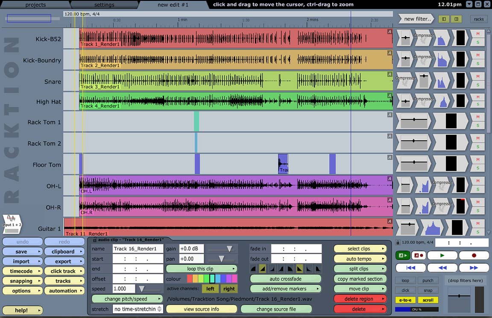The image size is (492, 318).
Task: Click the rewind transport button
Action: (442, 268)
